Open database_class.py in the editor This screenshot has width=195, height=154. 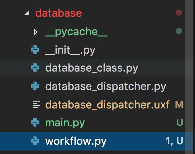(91, 68)
